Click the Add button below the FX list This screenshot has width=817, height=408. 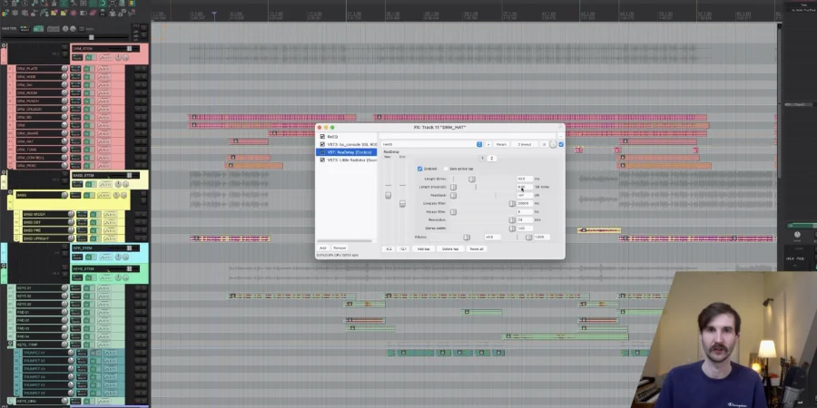[322, 248]
